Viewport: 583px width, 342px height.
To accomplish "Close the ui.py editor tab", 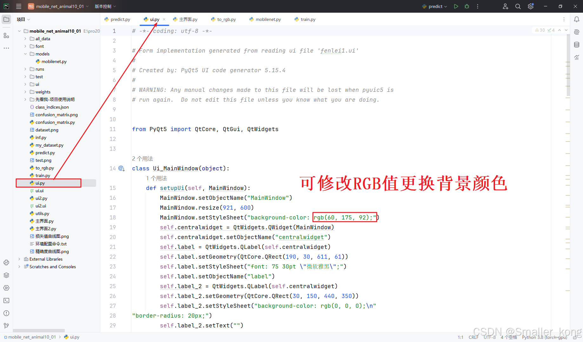I will [x=164, y=19].
